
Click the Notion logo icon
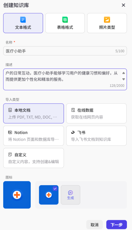tap(10, 132)
